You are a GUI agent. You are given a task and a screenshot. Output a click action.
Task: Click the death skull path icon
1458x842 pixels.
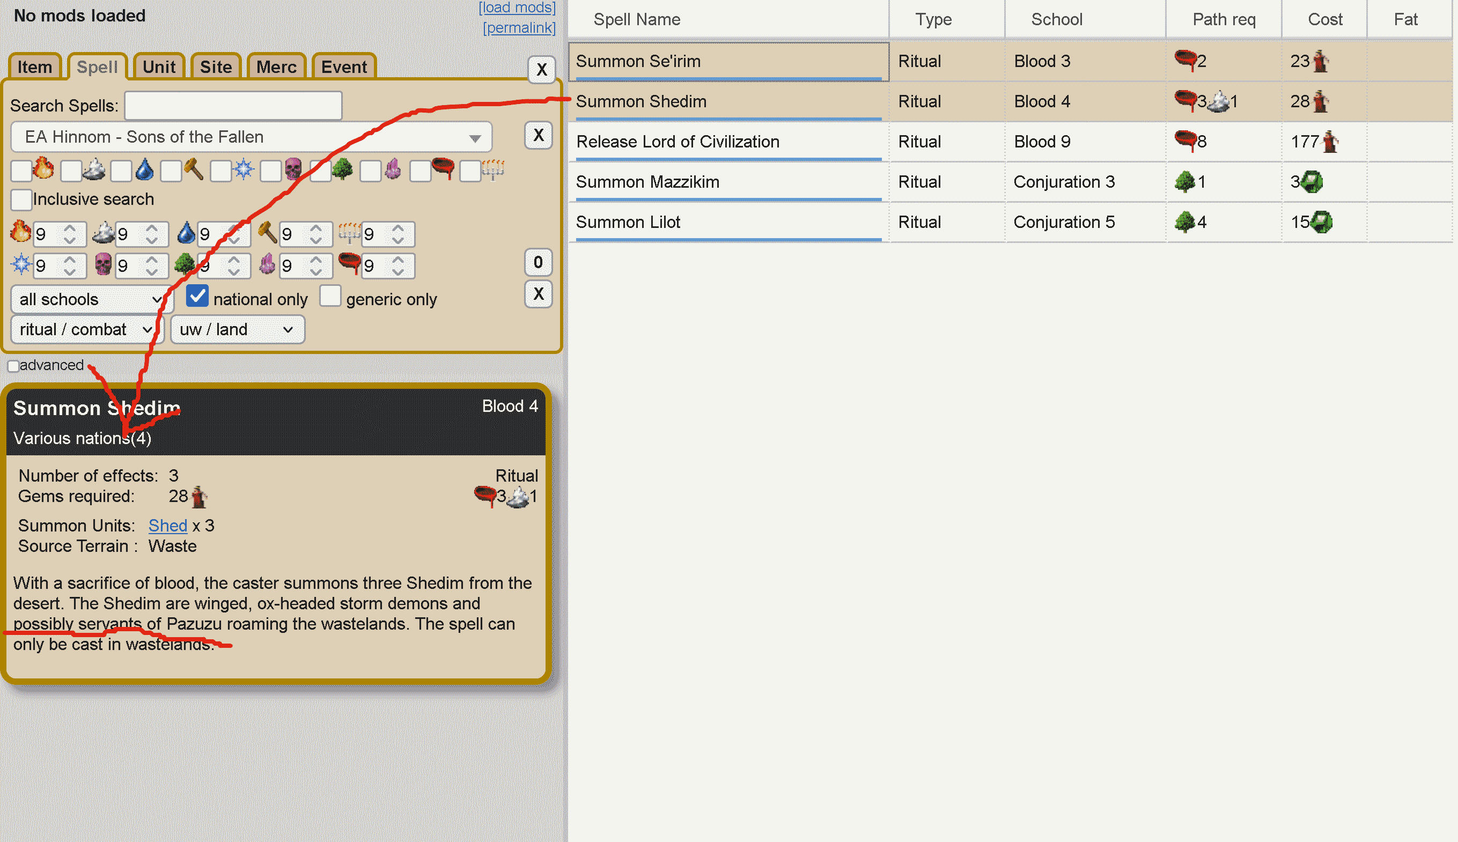click(x=293, y=170)
